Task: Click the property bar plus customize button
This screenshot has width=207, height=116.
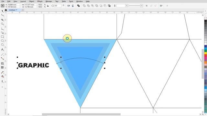Action: pyautogui.click(x=167, y=6)
